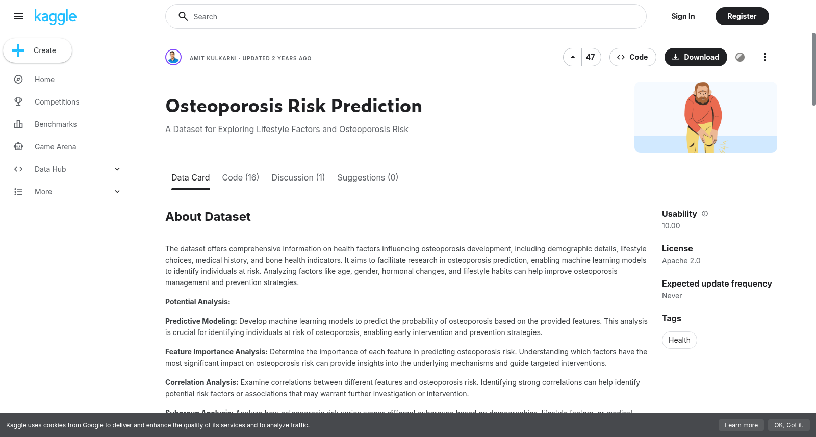The height and width of the screenshot is (437, 816).
Task: Toggle the gray circular status indicator
Action: 740,57
